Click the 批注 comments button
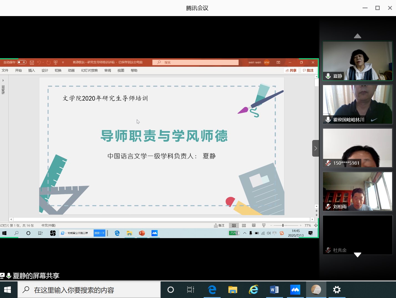396x298 pixels. pyautogui.click(x=308, y=70)
